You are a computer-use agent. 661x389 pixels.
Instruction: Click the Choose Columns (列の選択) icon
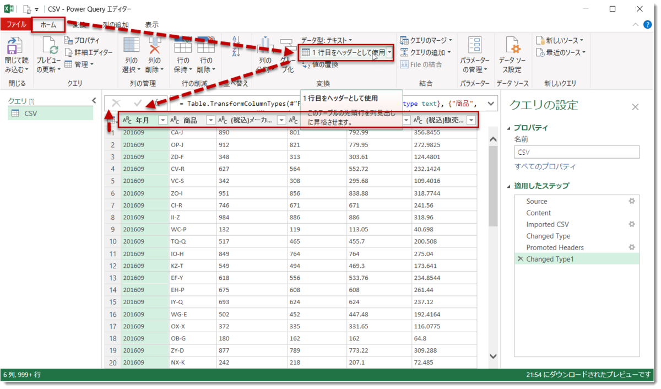pyautogui.click(x=131, y=46)
